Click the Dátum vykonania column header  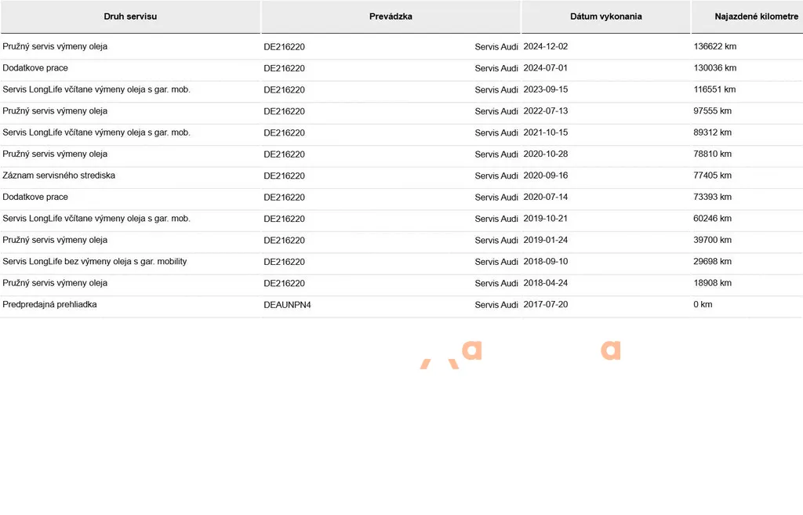click(x=606, y=16)
